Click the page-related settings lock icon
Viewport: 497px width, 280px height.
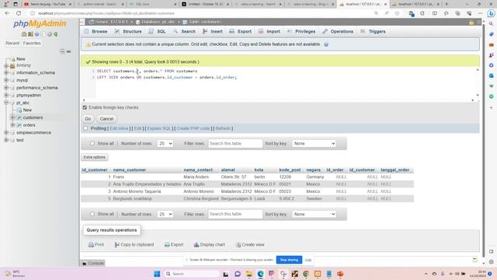coord(471,23)
